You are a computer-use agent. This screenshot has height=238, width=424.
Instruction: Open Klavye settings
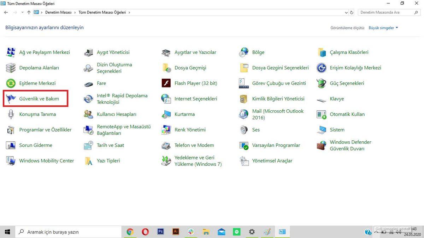tap(336, 99)
